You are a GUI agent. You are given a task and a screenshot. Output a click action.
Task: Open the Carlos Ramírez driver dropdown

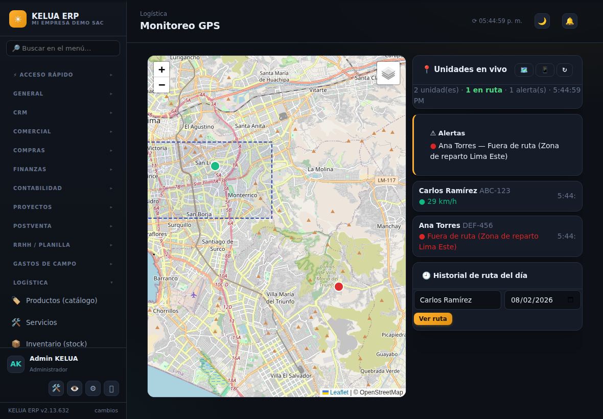[x=457, y=300]
